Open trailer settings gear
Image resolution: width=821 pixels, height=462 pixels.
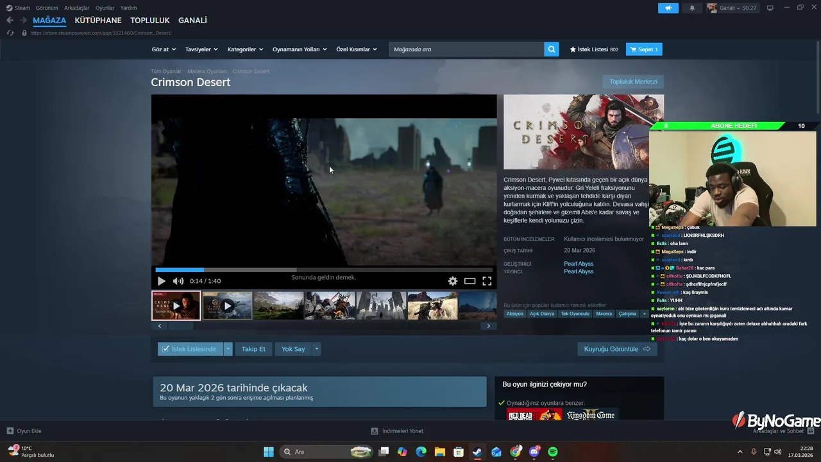(x=453, y=281)
